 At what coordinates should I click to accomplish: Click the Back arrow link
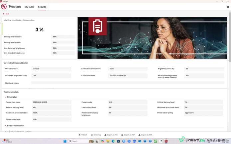coord(6,14)
